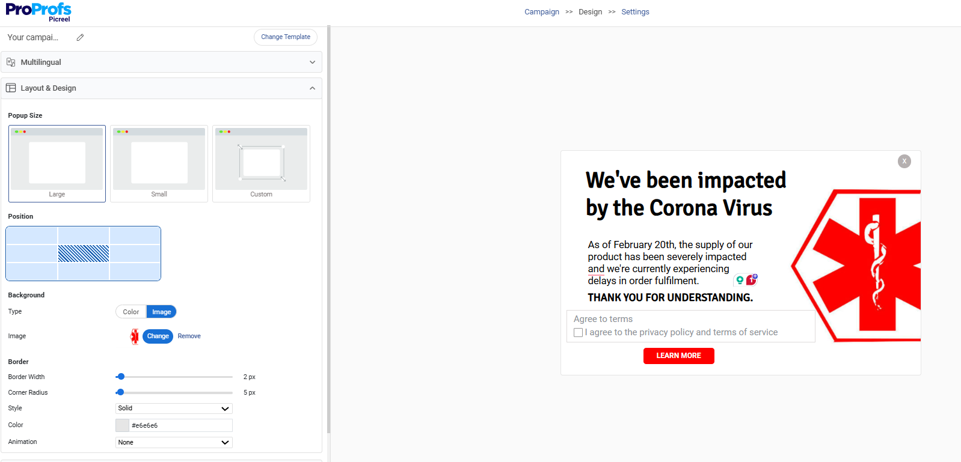961x462 pixels.
Task: Switch background Type to Color
Action: point(130,311)
